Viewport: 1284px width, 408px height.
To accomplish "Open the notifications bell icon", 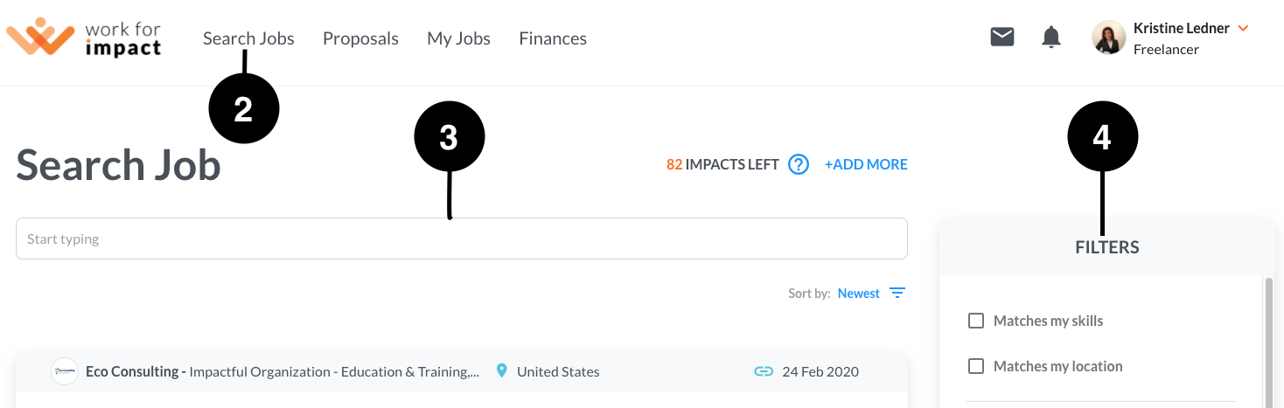I will click(1051, 37).
